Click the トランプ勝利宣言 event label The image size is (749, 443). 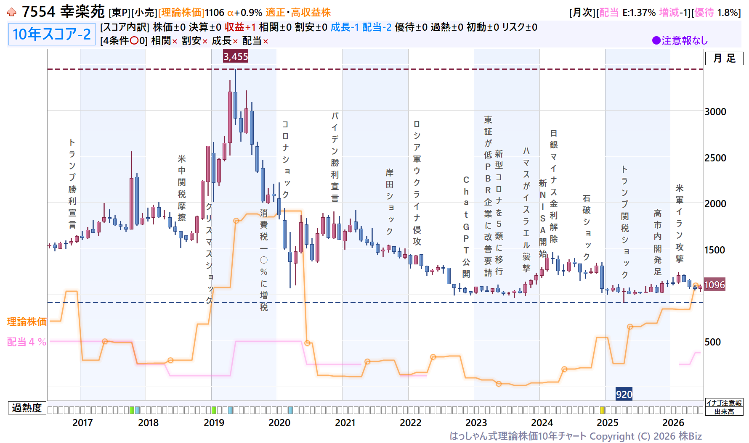click(72, 183)
